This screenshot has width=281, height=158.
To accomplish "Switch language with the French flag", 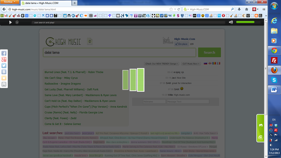I will coord(218,64).
